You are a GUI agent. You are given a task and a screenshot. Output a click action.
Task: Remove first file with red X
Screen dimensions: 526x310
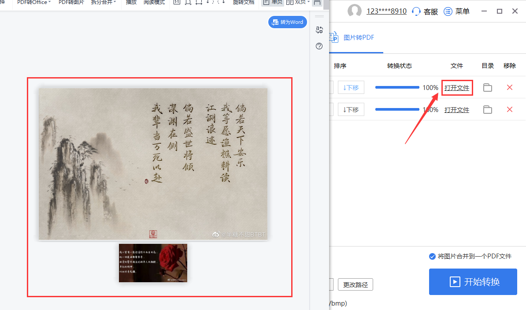click(510, 87)
